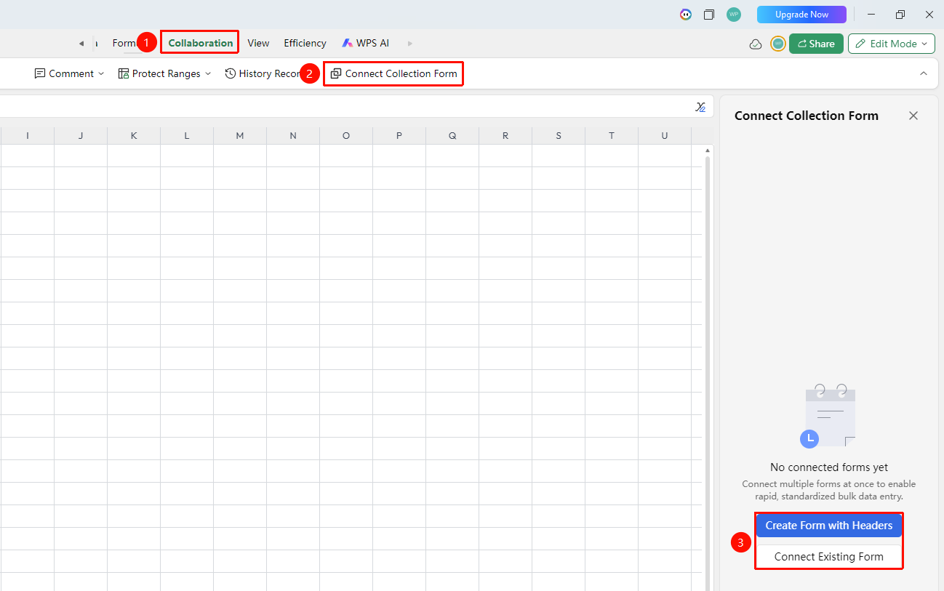Switch to the View tab
The image size is (944, 591).
(258, 43)
